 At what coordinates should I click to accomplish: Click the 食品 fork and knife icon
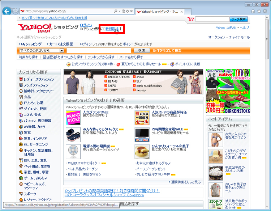pyautogui.click(x=21, y=97)
